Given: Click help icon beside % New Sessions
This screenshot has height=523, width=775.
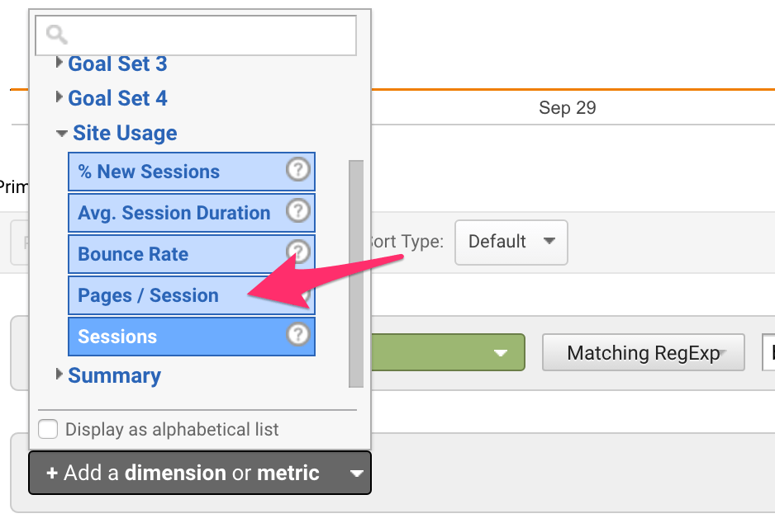Looking at the screenshot, I should (x=298, y=170).
